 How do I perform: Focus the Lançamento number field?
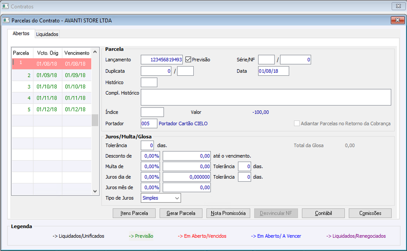click(162, 60)
